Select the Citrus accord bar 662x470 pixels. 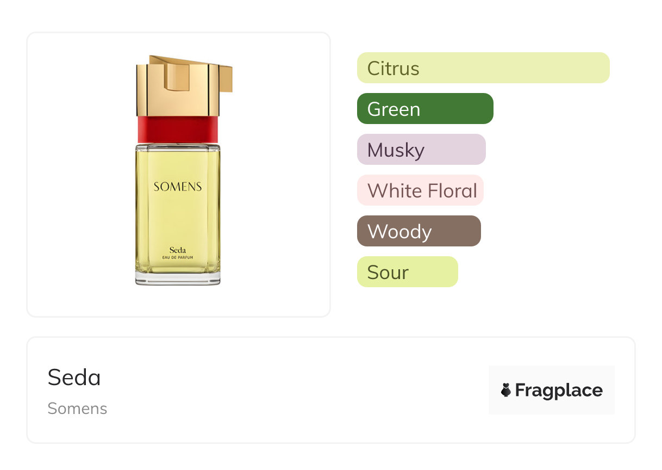[x=483, y=68]
